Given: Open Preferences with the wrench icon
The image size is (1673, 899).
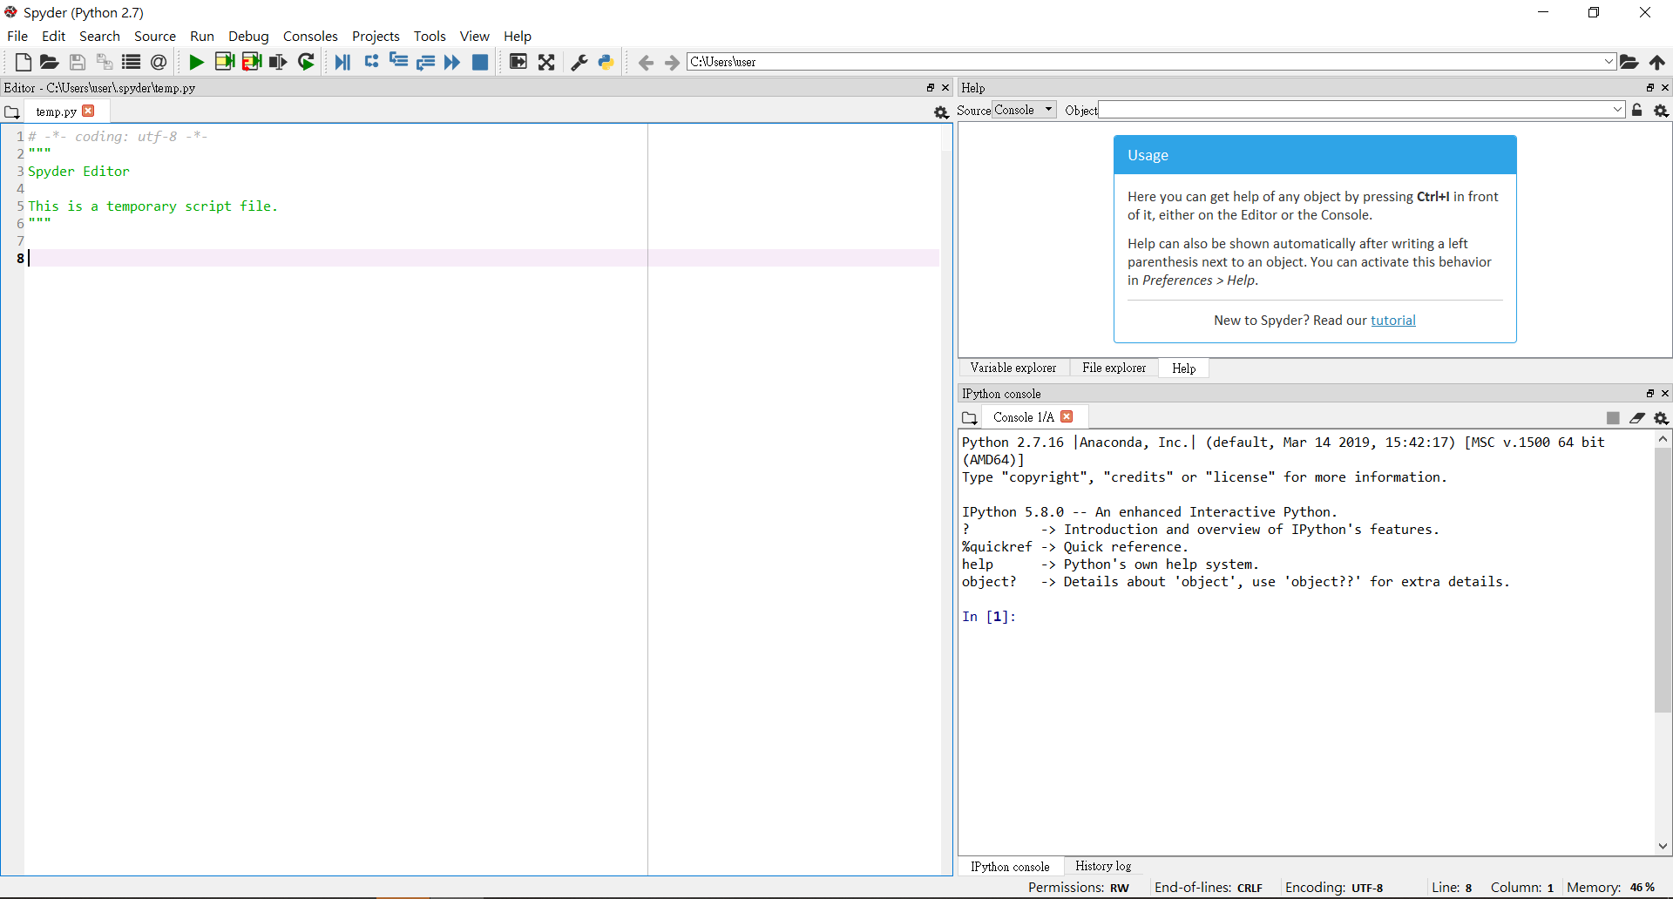Looking at the screenshot, I should pos(579,62).
